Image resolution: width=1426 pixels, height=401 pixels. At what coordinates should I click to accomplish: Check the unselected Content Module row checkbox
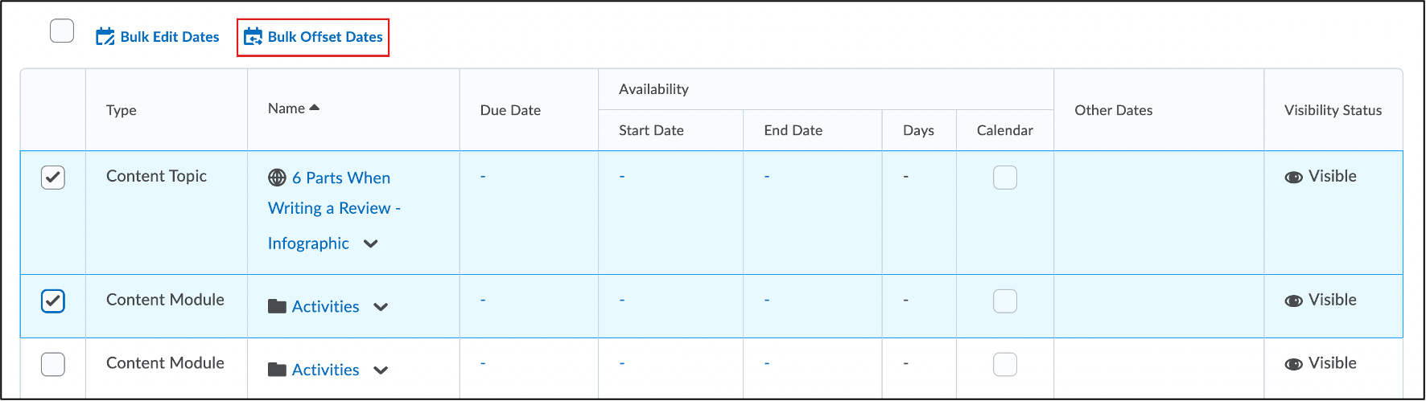click(53, 365)
